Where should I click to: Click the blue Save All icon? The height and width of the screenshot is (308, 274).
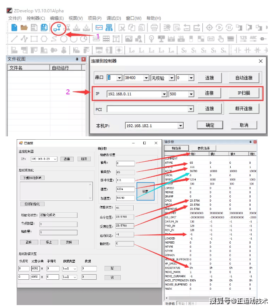(44, 27)
